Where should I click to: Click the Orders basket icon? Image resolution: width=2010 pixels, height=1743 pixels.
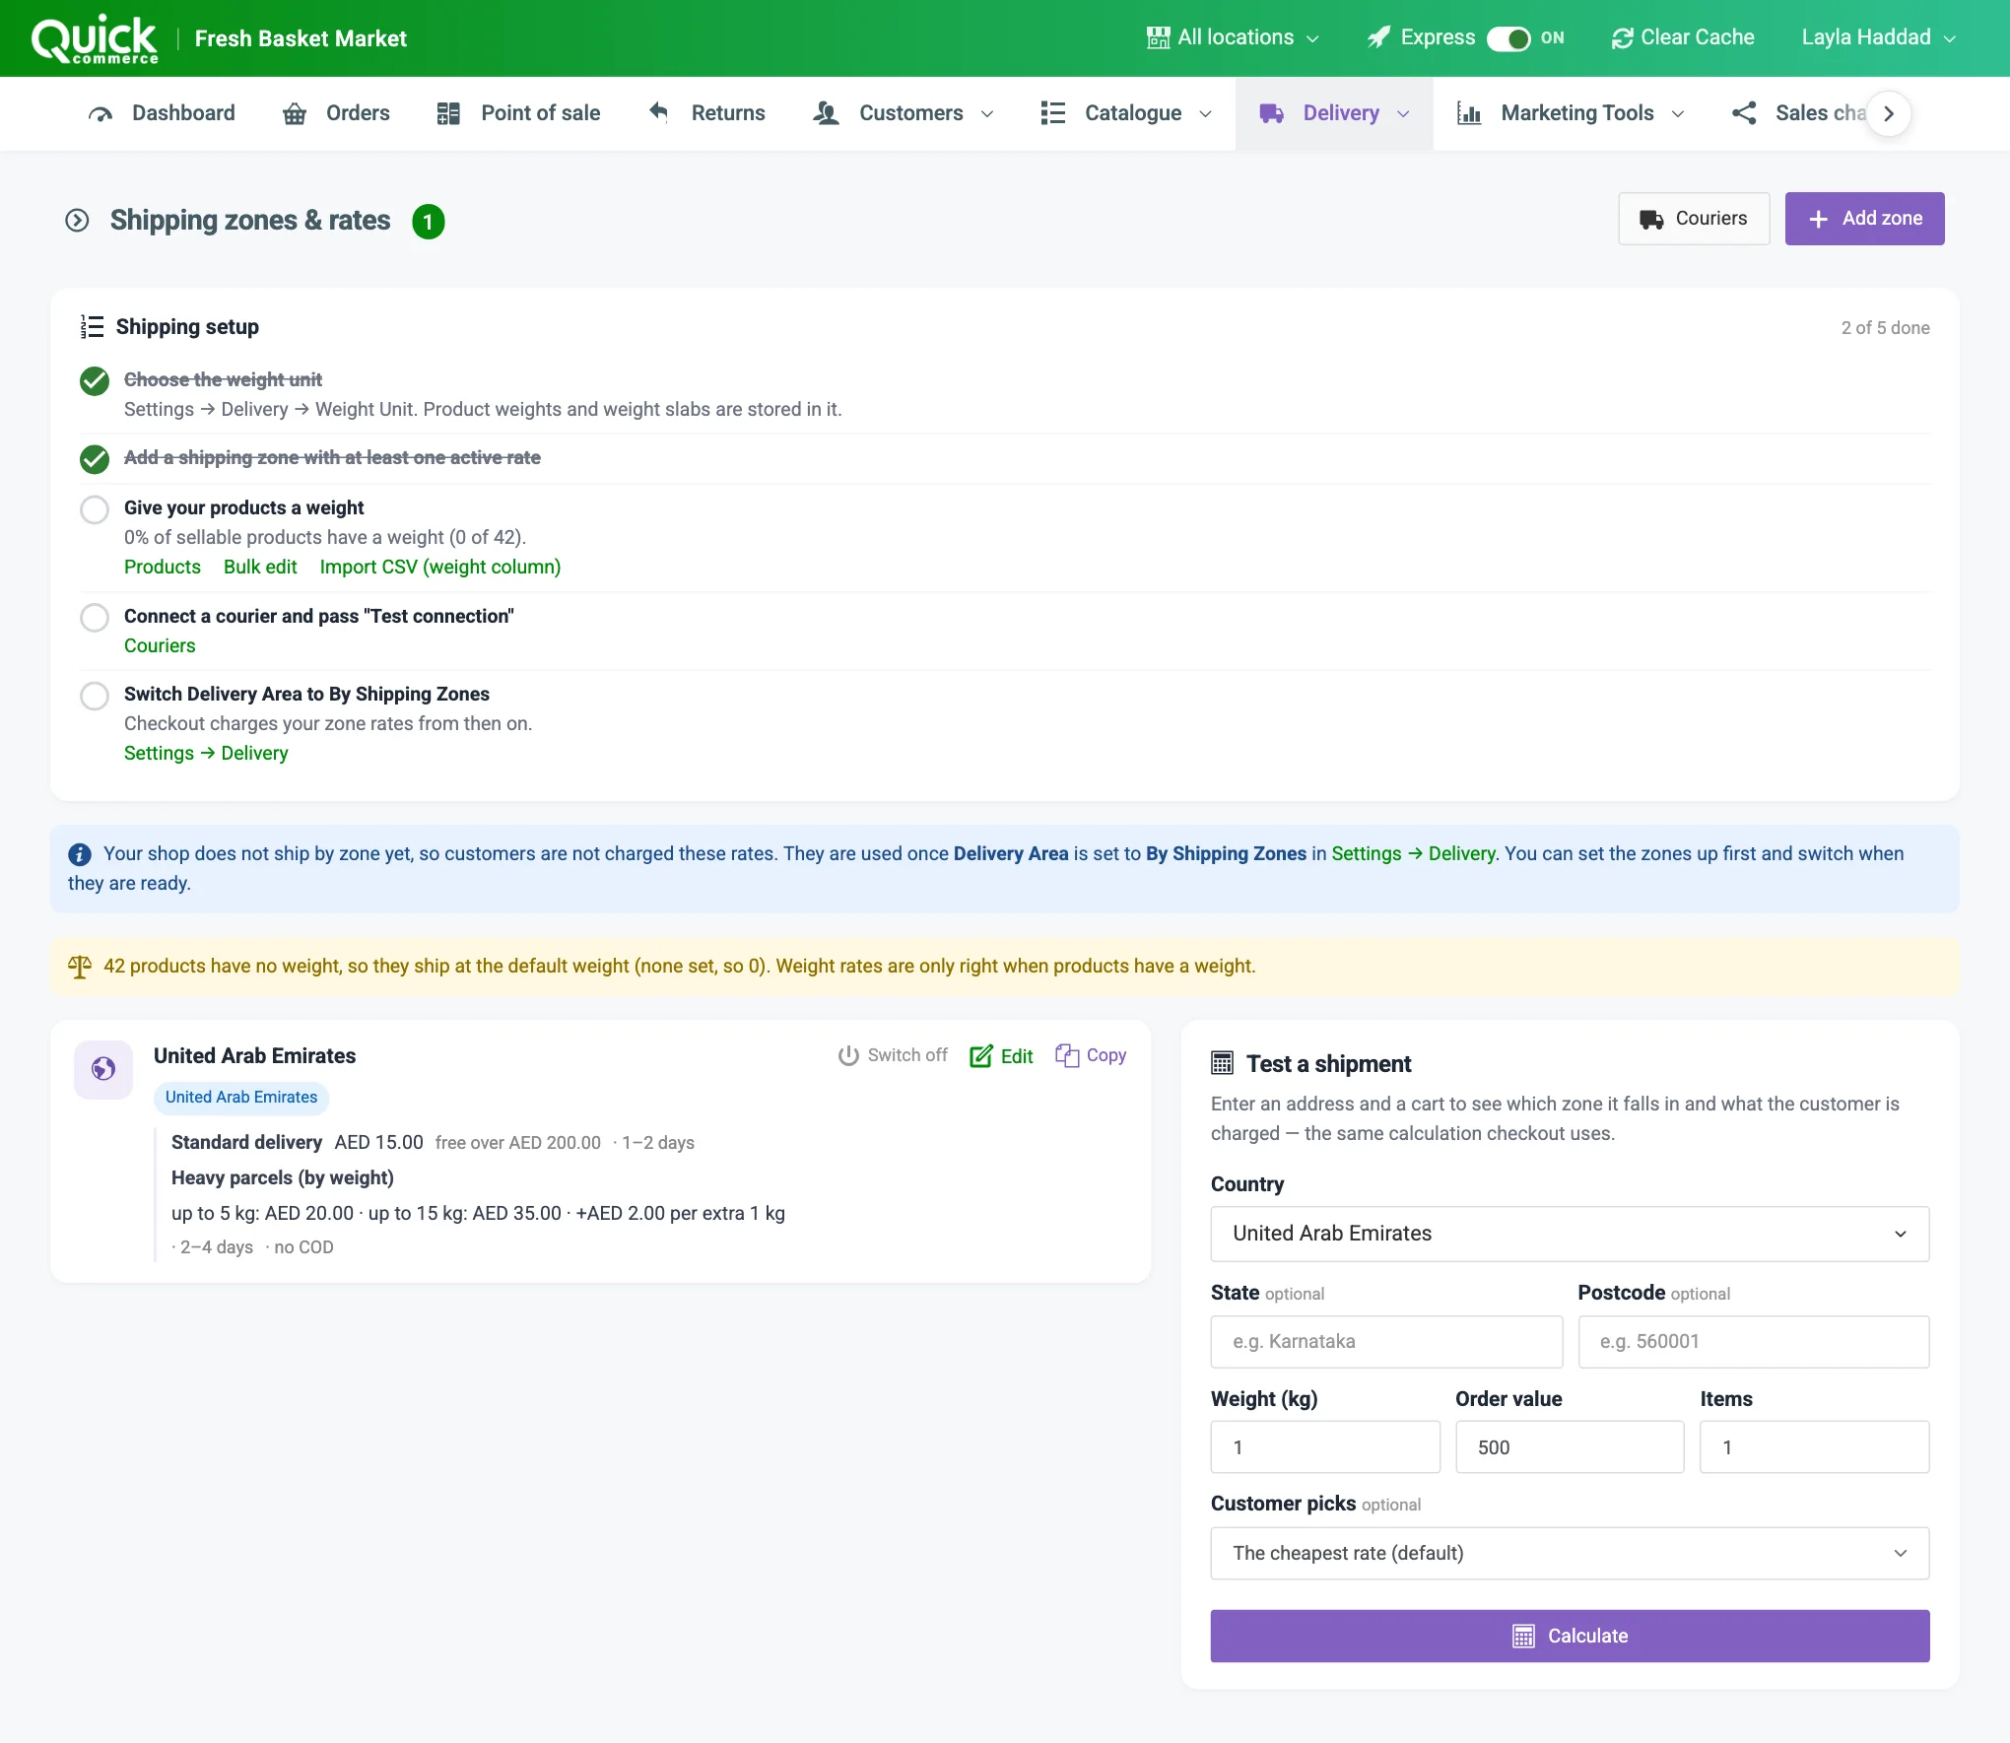295,114
